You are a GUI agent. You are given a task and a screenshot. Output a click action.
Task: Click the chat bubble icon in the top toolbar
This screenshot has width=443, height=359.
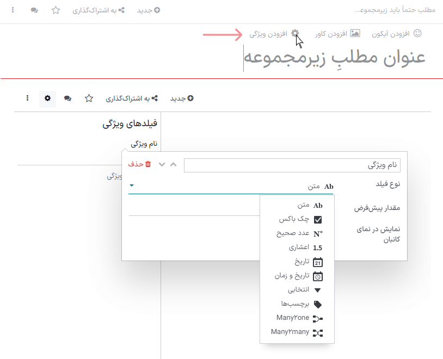click(x=34, y=10)
